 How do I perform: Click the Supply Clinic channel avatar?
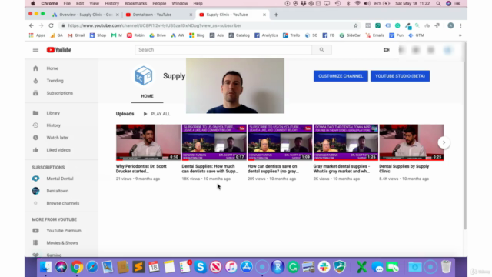point(144,75)
